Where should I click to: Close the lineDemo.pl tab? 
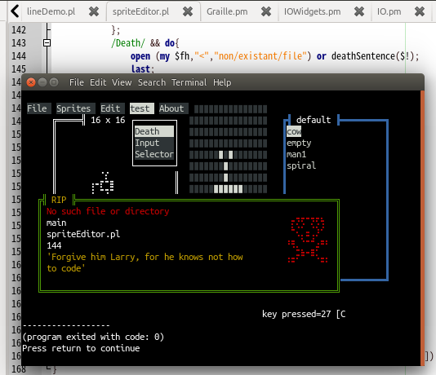point(94,11)
